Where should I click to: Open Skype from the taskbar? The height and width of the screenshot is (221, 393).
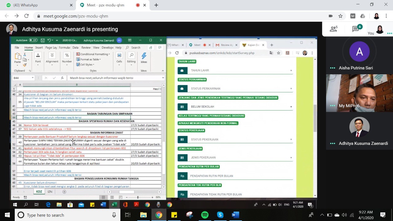click(x=220, y=215)
